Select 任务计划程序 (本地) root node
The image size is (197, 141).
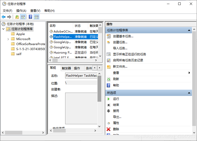point(20,24)
